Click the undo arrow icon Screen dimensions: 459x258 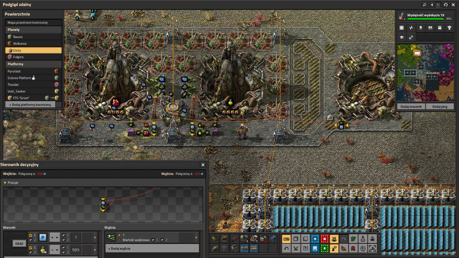(x=287, y=248)
